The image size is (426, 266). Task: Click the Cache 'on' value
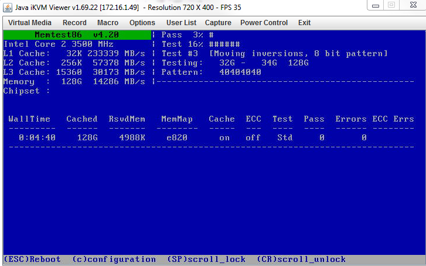coord(224,138)
